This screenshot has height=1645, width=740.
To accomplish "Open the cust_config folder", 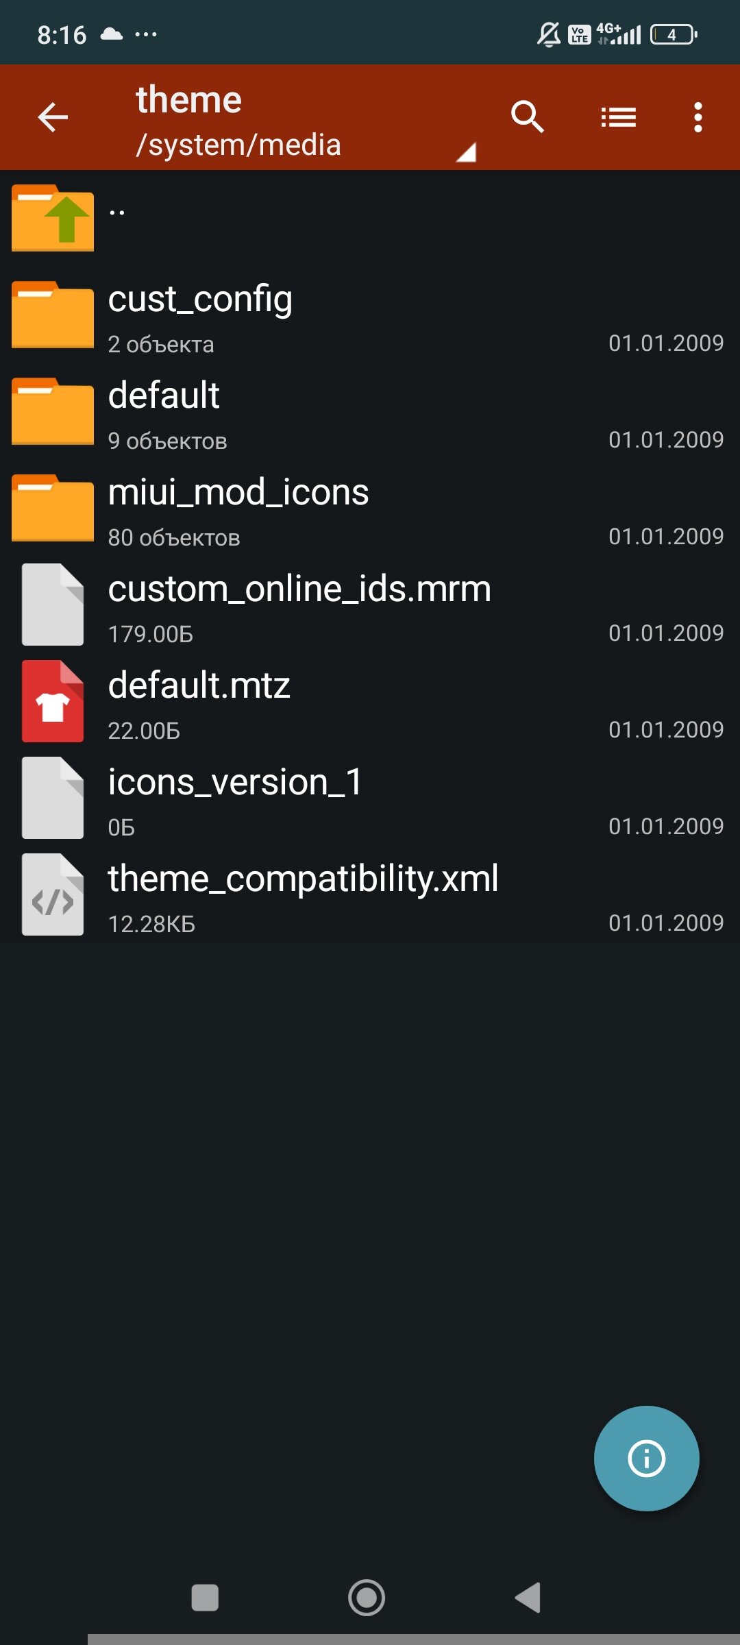I will coord(370,315).
